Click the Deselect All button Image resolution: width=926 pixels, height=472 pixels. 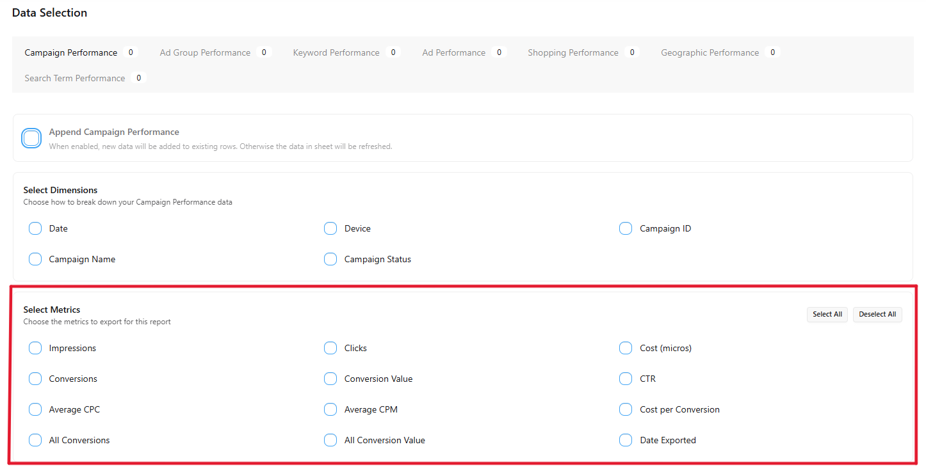click(877, 314)
